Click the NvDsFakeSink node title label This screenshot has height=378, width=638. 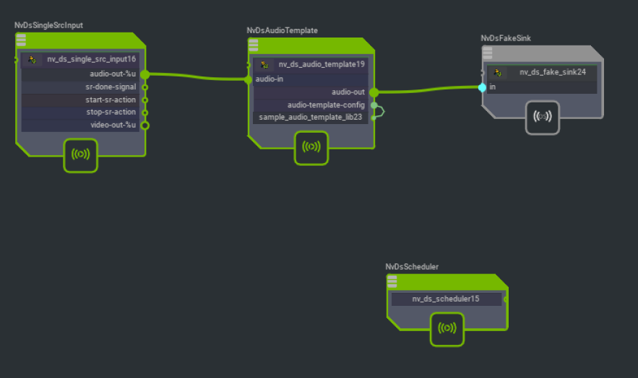506,38
